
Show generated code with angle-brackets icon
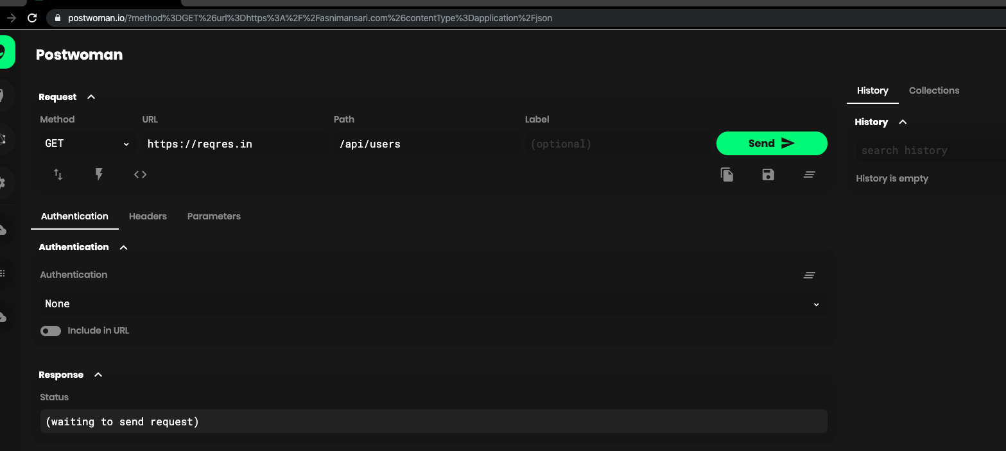coord(140,174)
